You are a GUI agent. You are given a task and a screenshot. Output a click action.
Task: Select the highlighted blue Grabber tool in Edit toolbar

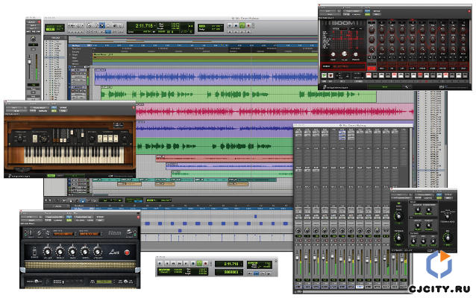pos(102,25)
